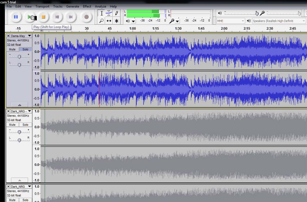Image resolution: width=307 pixels, height=202 pixels.
Task: Collapse the Dark_NRG - second track
Action: coord(19,180)
